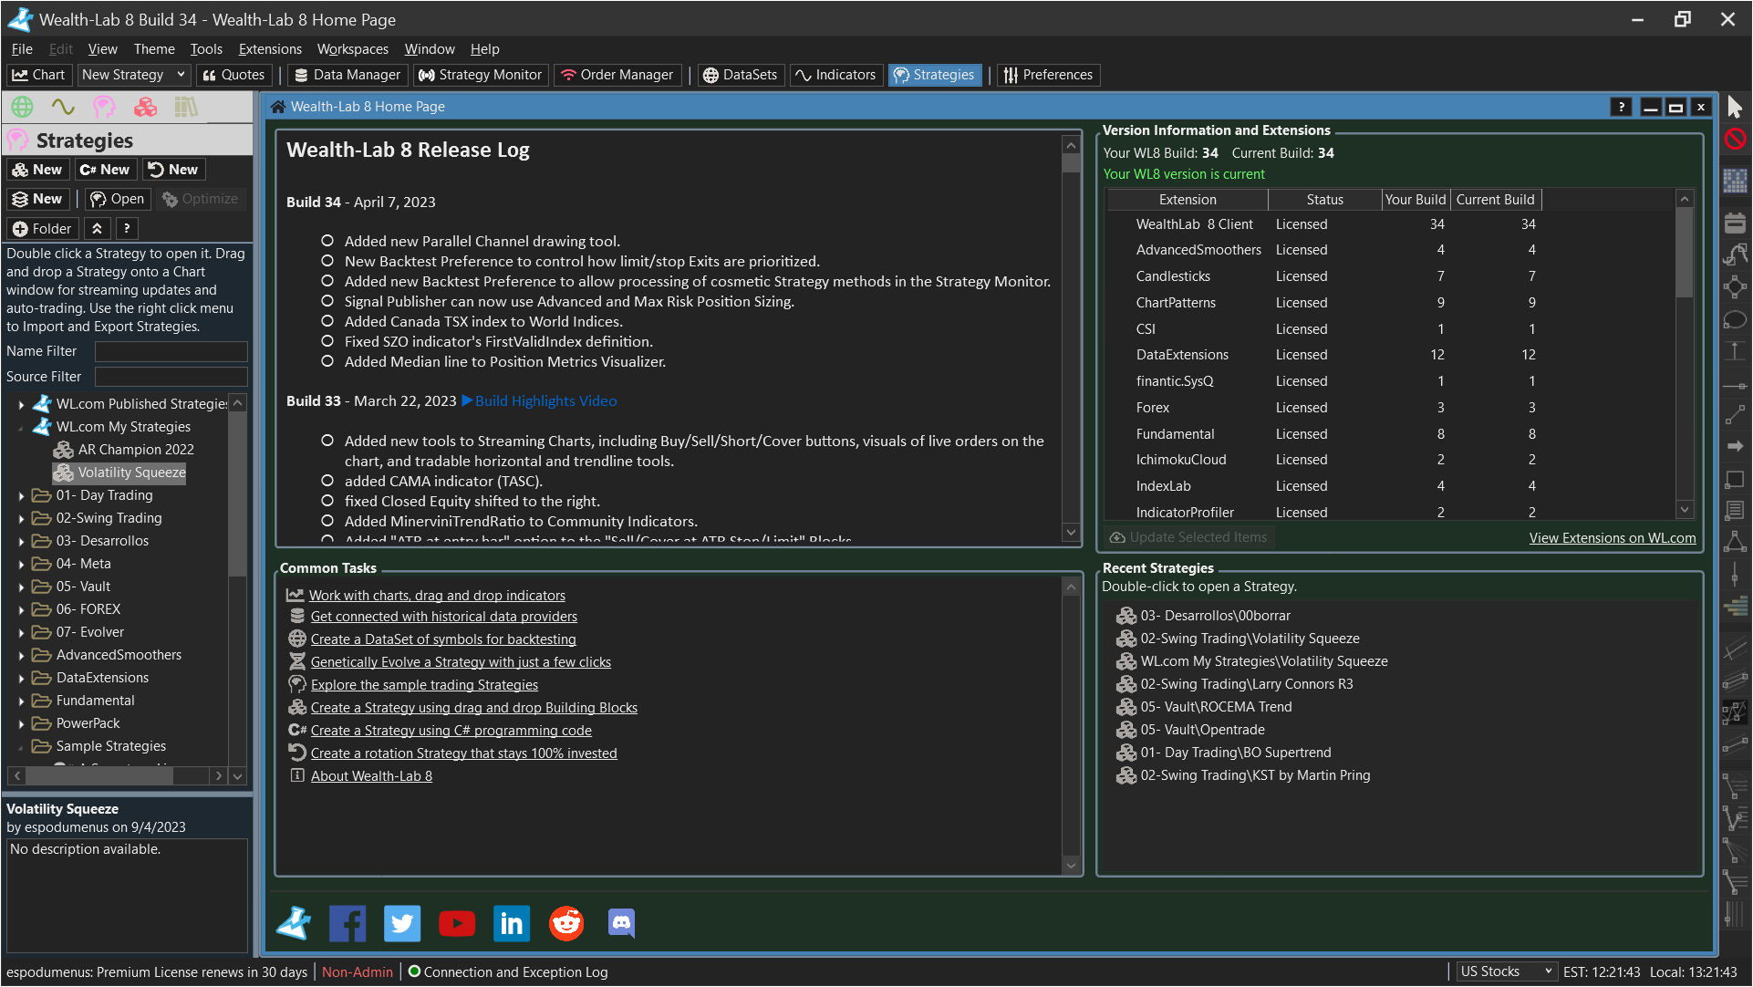Open the sine wave Indicators panel icon
The image size is (1753, 987).
(63, 108)
